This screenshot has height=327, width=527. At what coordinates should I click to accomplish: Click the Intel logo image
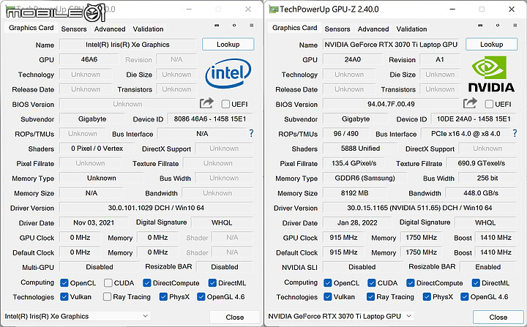tap(228, 73)
